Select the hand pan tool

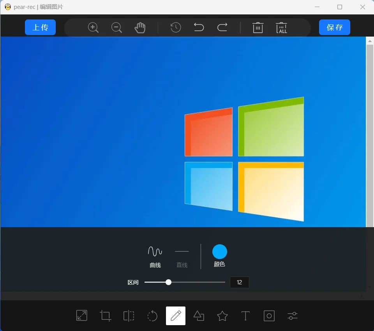(140, 28)
